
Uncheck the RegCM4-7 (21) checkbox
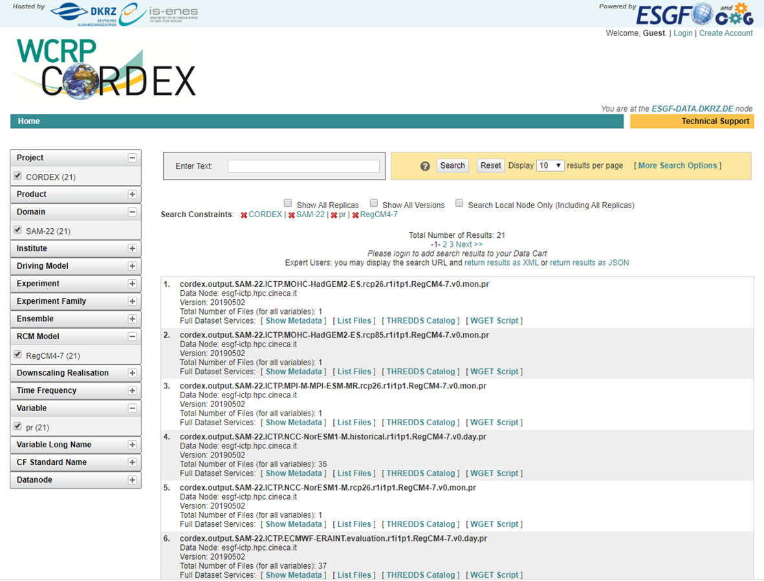pos(17,354)
